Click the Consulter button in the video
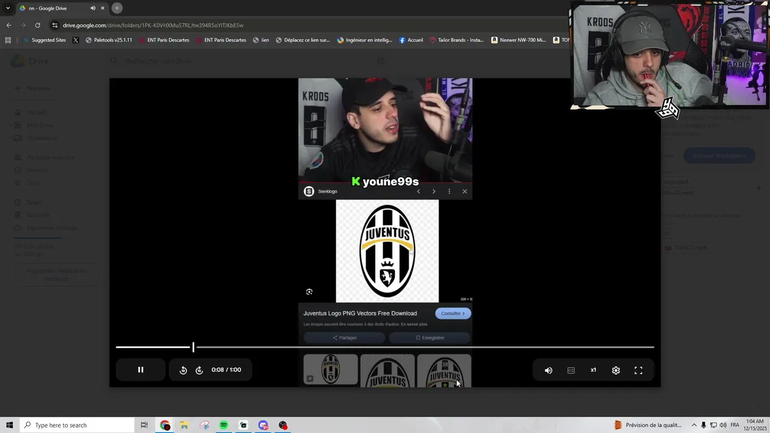Screen dimensions: 770x433 click(453, 313)
